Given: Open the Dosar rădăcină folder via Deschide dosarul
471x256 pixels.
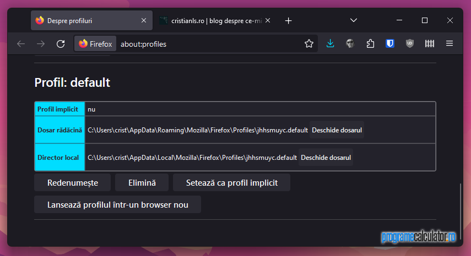Looking at the screenshot, I should point(337,130).
